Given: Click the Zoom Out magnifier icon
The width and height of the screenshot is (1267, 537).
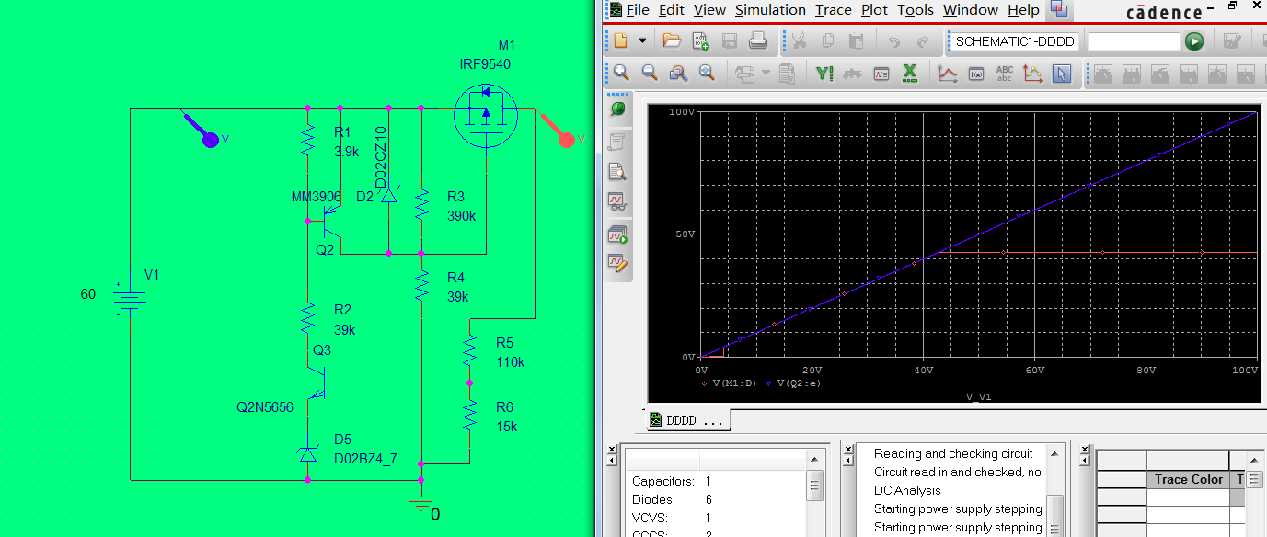Looking at the screenshot, I should click(x=650, y=73).
